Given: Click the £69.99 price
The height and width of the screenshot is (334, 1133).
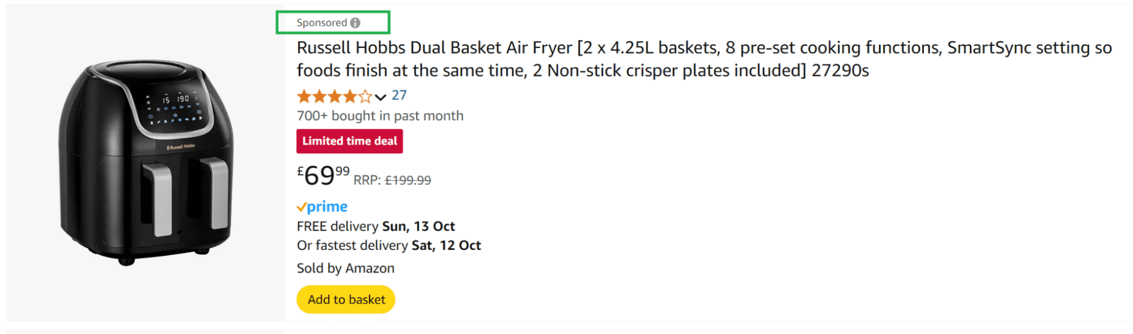Looking at the screenshot, I should 323,175.
